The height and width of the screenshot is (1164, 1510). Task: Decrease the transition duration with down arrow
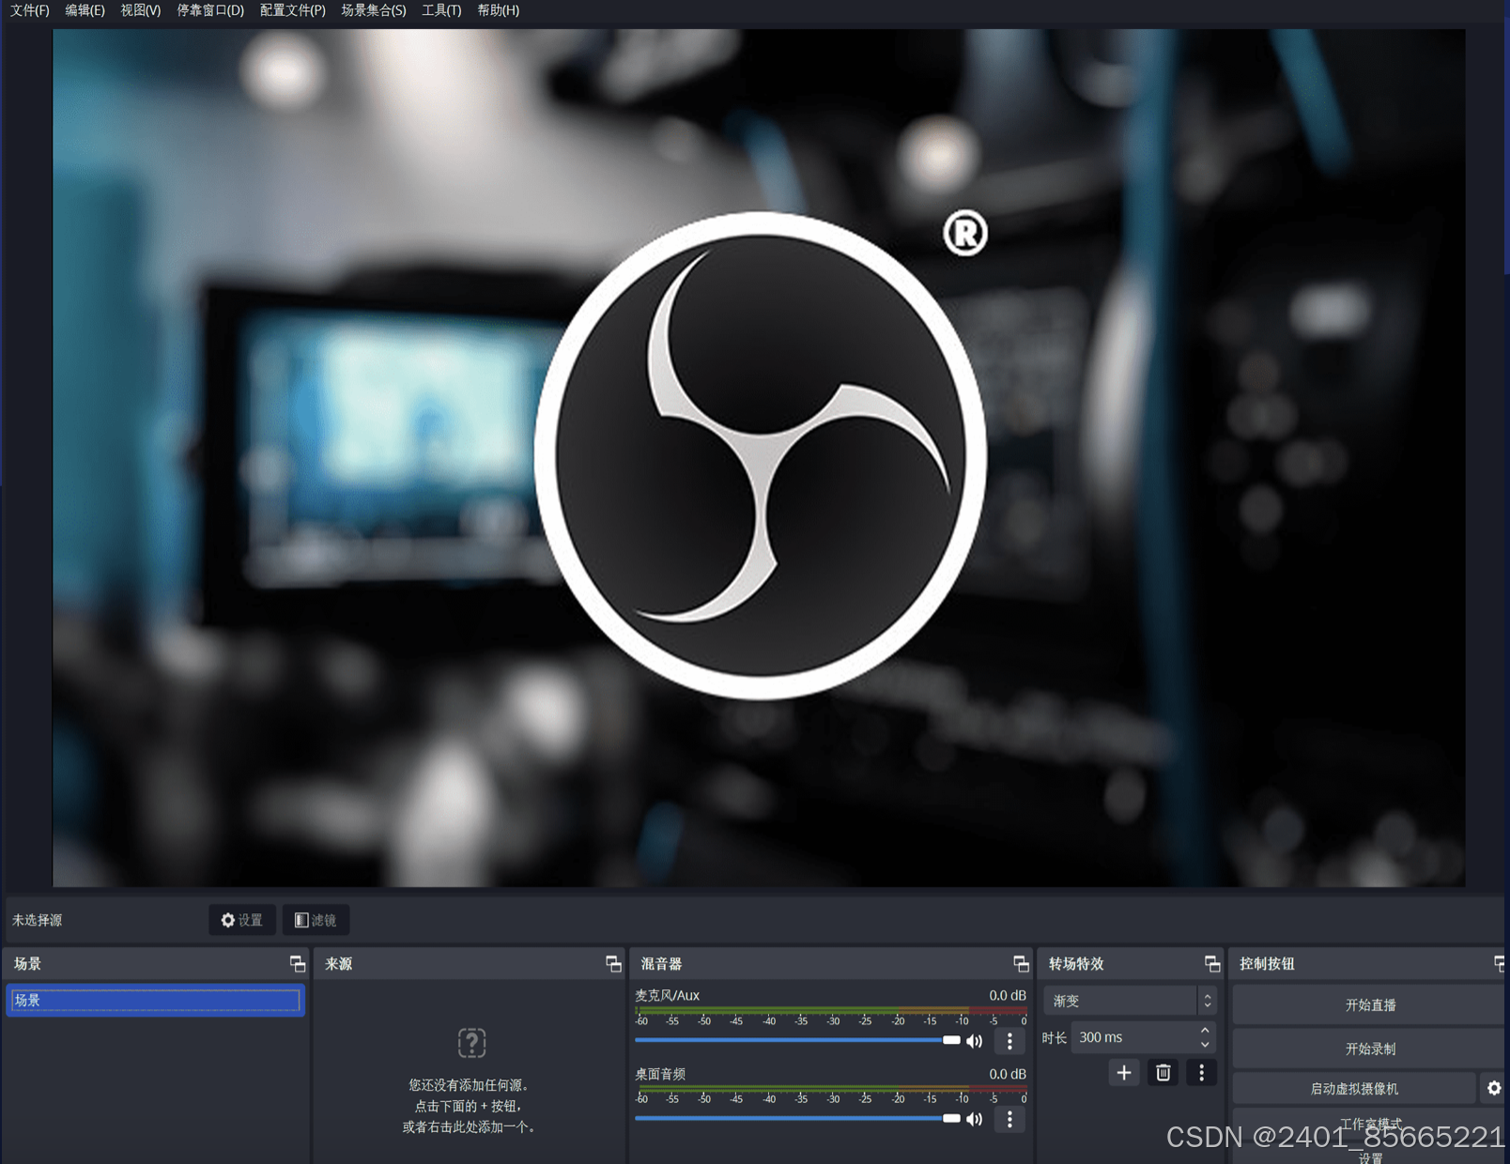(x=1205, y=1044)
